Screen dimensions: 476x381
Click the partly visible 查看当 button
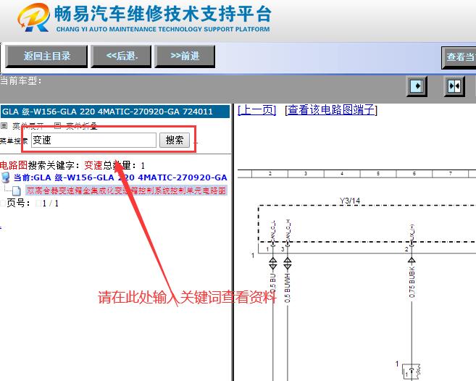[x=459, y=57]
